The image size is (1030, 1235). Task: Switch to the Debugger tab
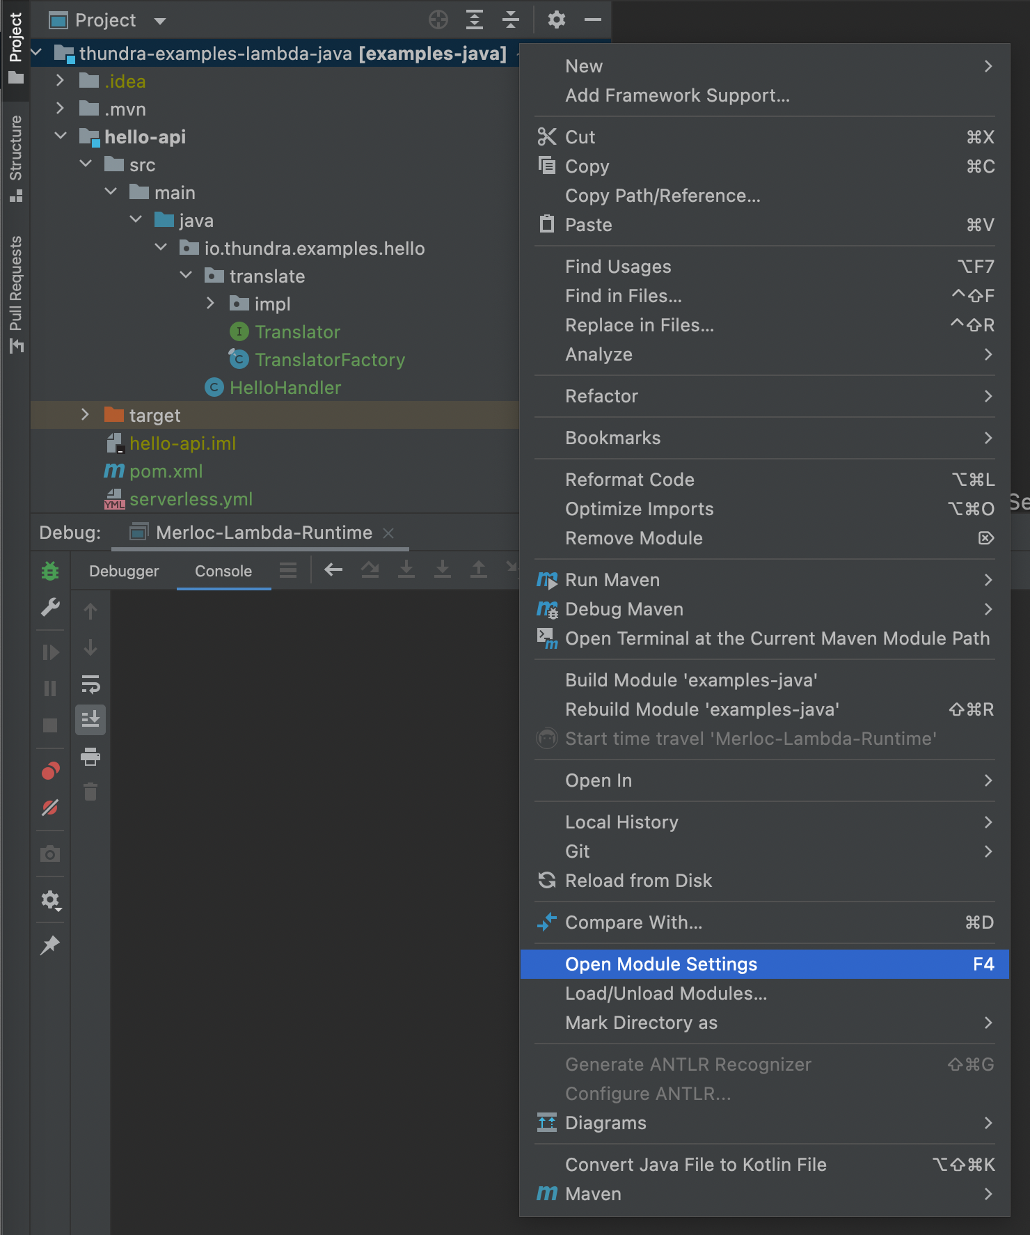pyautogui.click(x=124, y=571)
